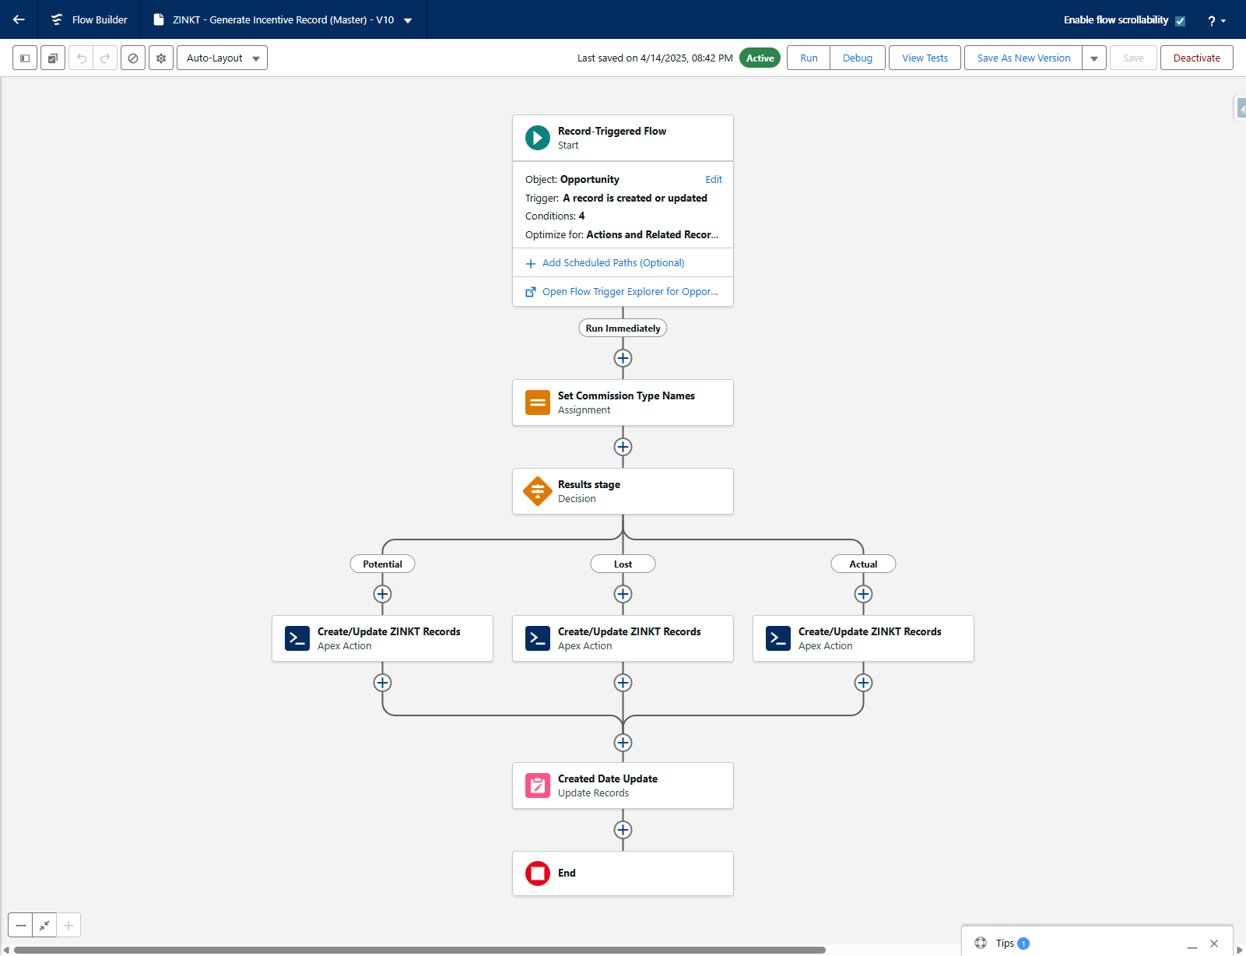1246x956 pixels.
Task: Click the fit-to-screen canvas icon
Action: [44, 926]
